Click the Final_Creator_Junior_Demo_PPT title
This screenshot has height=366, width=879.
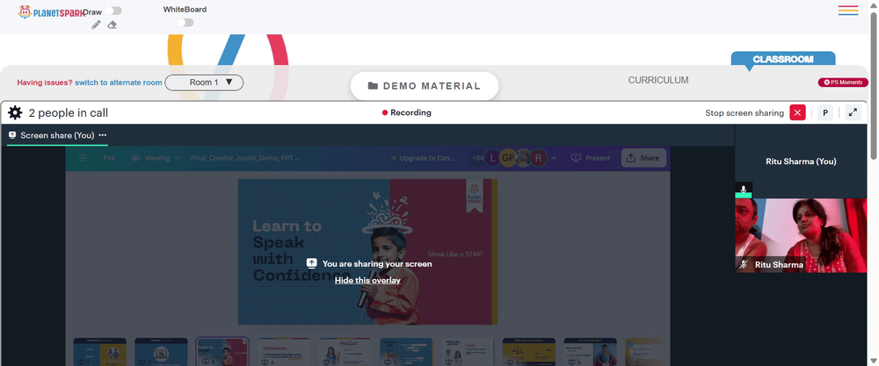(x=245, y=158)
